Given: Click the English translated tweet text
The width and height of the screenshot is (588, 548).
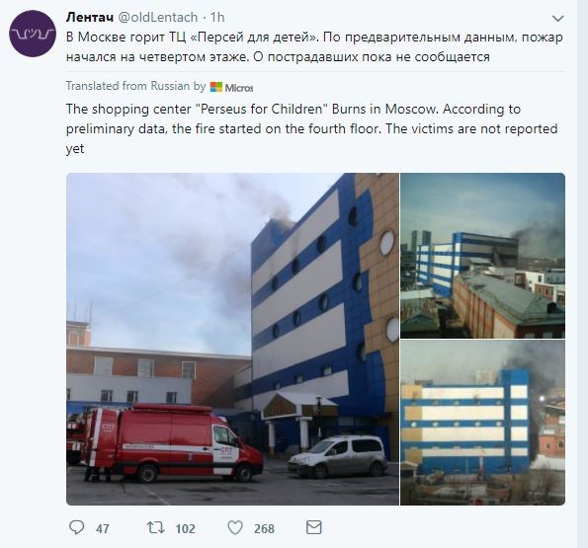Looking at the screenshot, I should pyautogui.click(x=311, y=128).
